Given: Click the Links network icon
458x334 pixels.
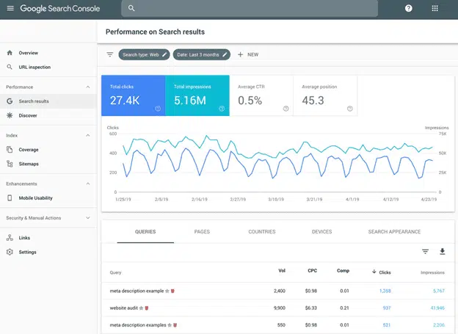Looking at the screenshot, I should [10, 238].
